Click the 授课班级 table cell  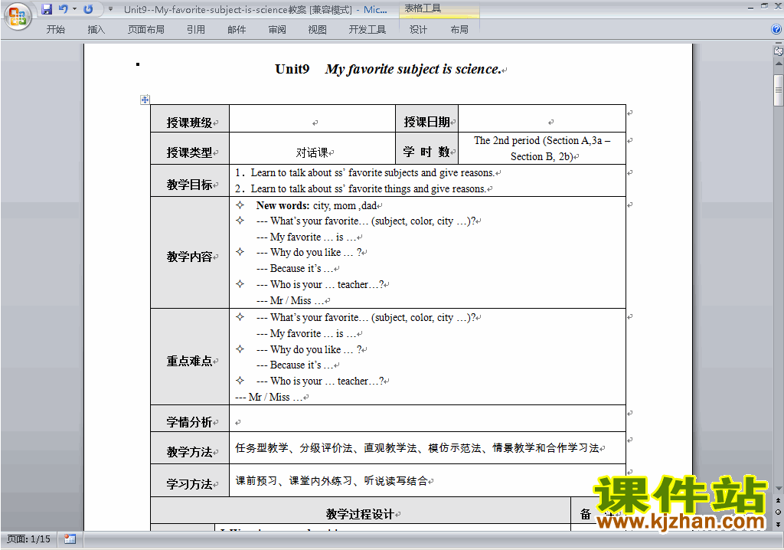(x=190, y=119)
